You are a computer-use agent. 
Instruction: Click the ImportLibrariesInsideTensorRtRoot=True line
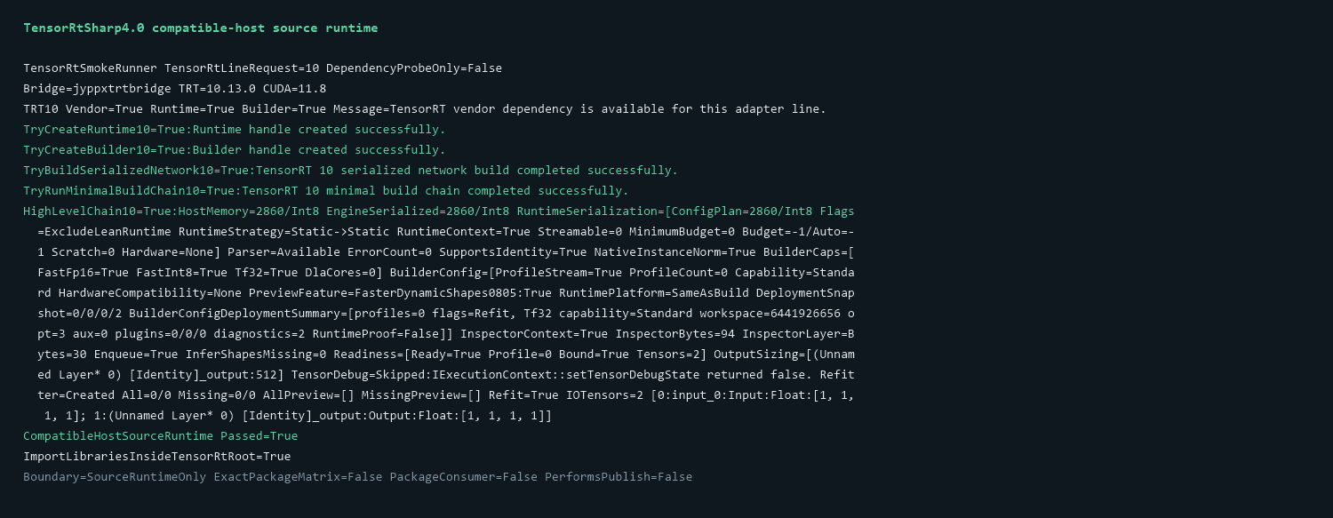point(157,457)
